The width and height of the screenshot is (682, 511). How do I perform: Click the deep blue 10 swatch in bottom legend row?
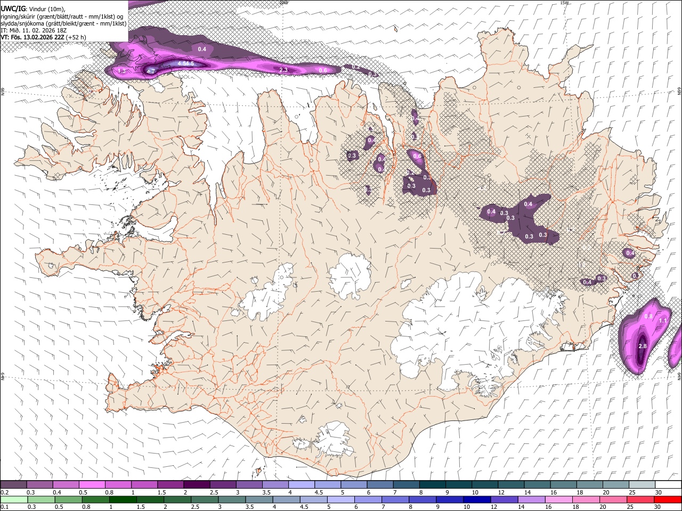(477, 499)
